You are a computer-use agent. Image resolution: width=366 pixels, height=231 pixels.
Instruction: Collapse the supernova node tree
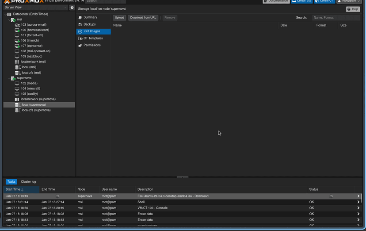9,78
